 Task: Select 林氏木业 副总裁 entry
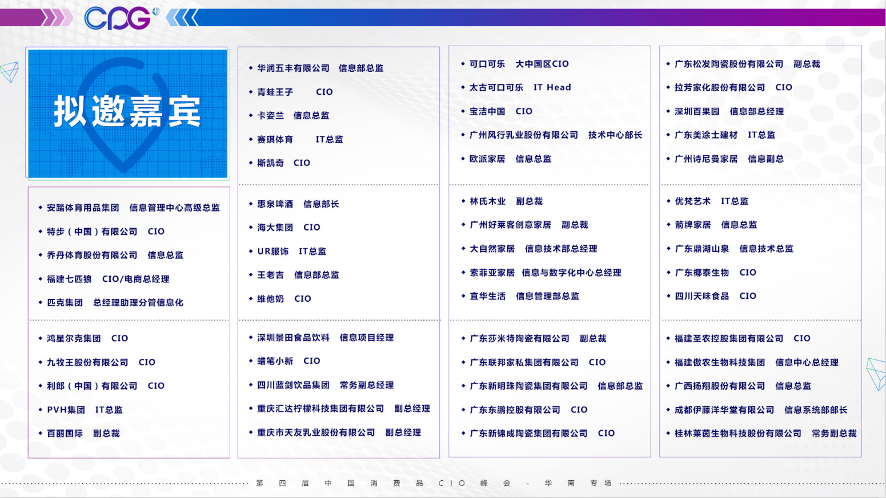[x=506, y=201]
